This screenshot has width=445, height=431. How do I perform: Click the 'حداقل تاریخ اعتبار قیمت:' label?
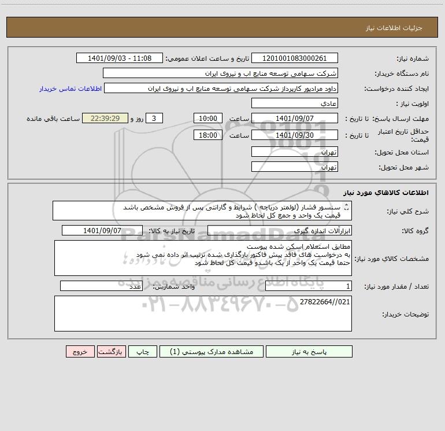(403, 135)
